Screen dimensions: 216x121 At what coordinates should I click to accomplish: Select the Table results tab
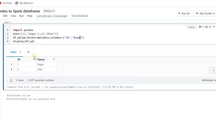tap(13, 52)
